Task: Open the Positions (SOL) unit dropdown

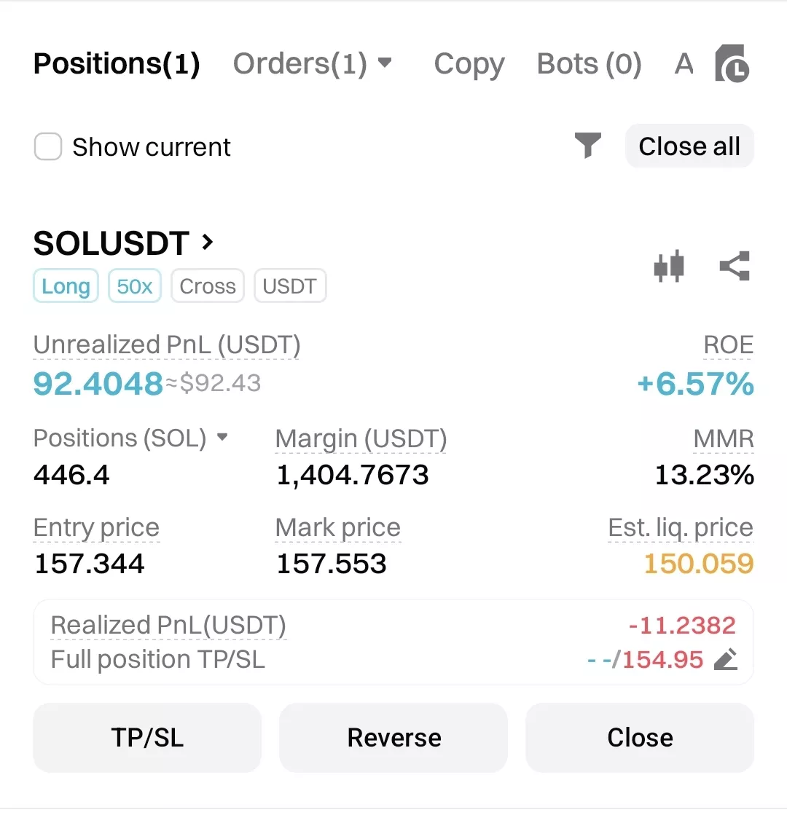Action: [x=222, y=438]
